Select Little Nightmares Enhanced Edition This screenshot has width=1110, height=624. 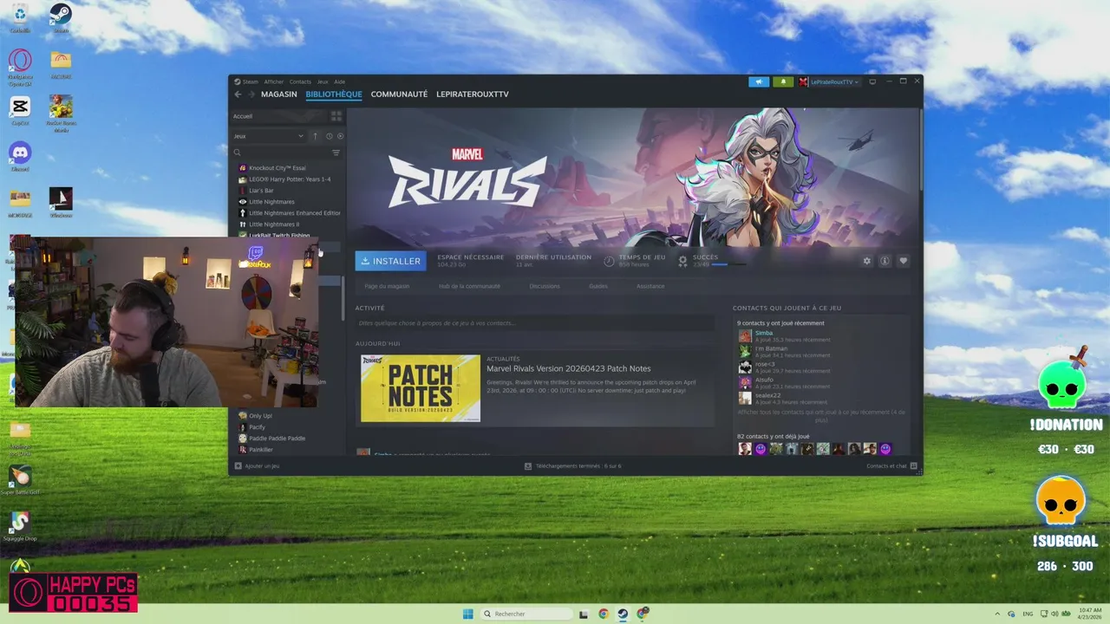click(x=288, y=213)
